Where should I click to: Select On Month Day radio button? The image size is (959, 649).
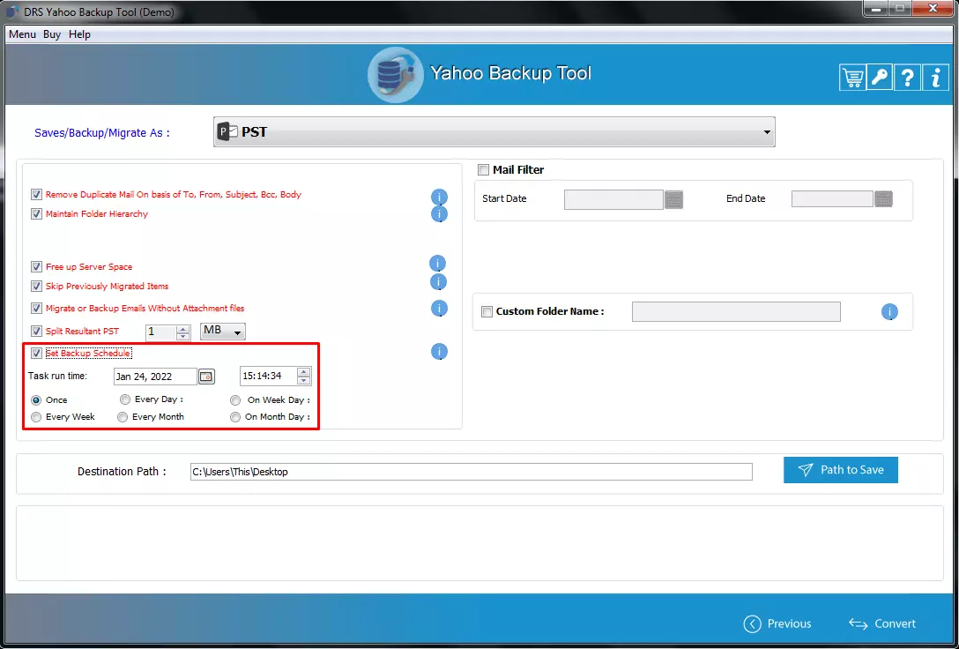tap(235, 417)
